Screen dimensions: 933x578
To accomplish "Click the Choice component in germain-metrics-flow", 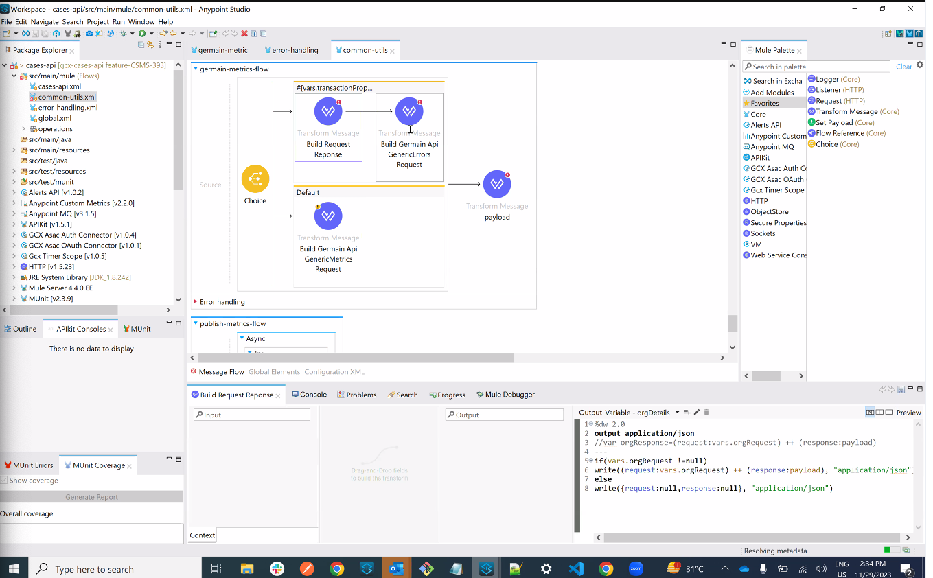I will coord(255,179).
